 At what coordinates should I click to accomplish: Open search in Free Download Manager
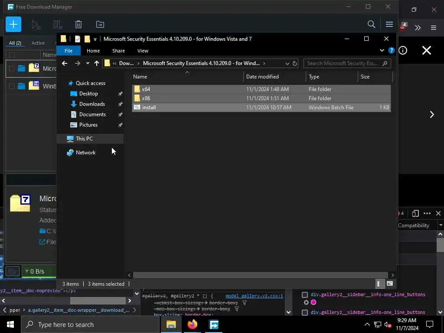tap(371, 24)
